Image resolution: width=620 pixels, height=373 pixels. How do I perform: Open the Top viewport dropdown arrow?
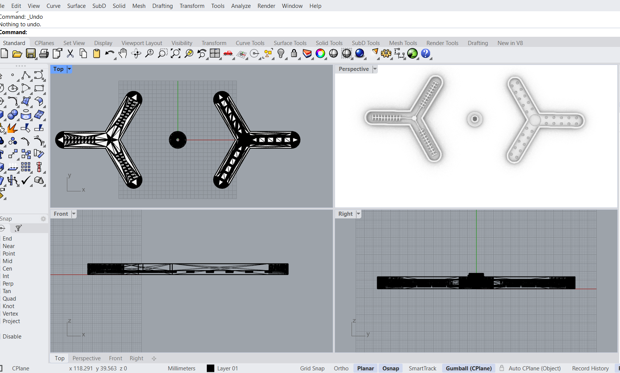(x=69, y=69)
